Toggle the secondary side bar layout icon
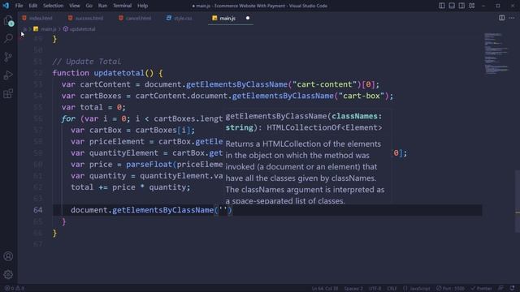Viewport: 520px width, 292px height. [461, 6]
